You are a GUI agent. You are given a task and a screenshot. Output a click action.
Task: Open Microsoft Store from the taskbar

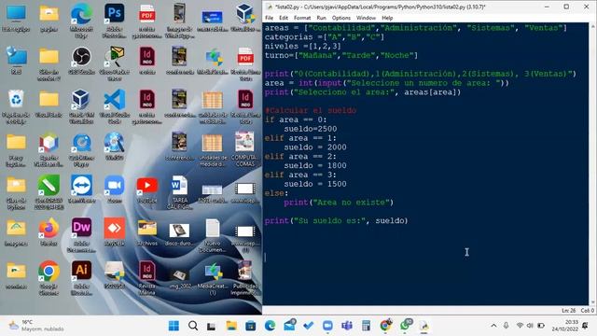click(251, 326)
